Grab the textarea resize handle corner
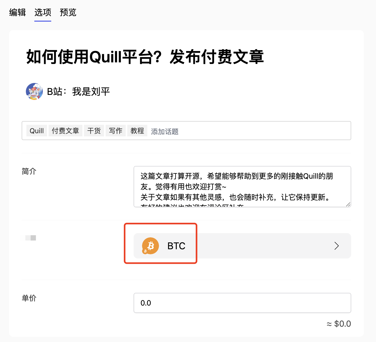The height and width of the screenshot is (342, 376). [x=348, y=204]
